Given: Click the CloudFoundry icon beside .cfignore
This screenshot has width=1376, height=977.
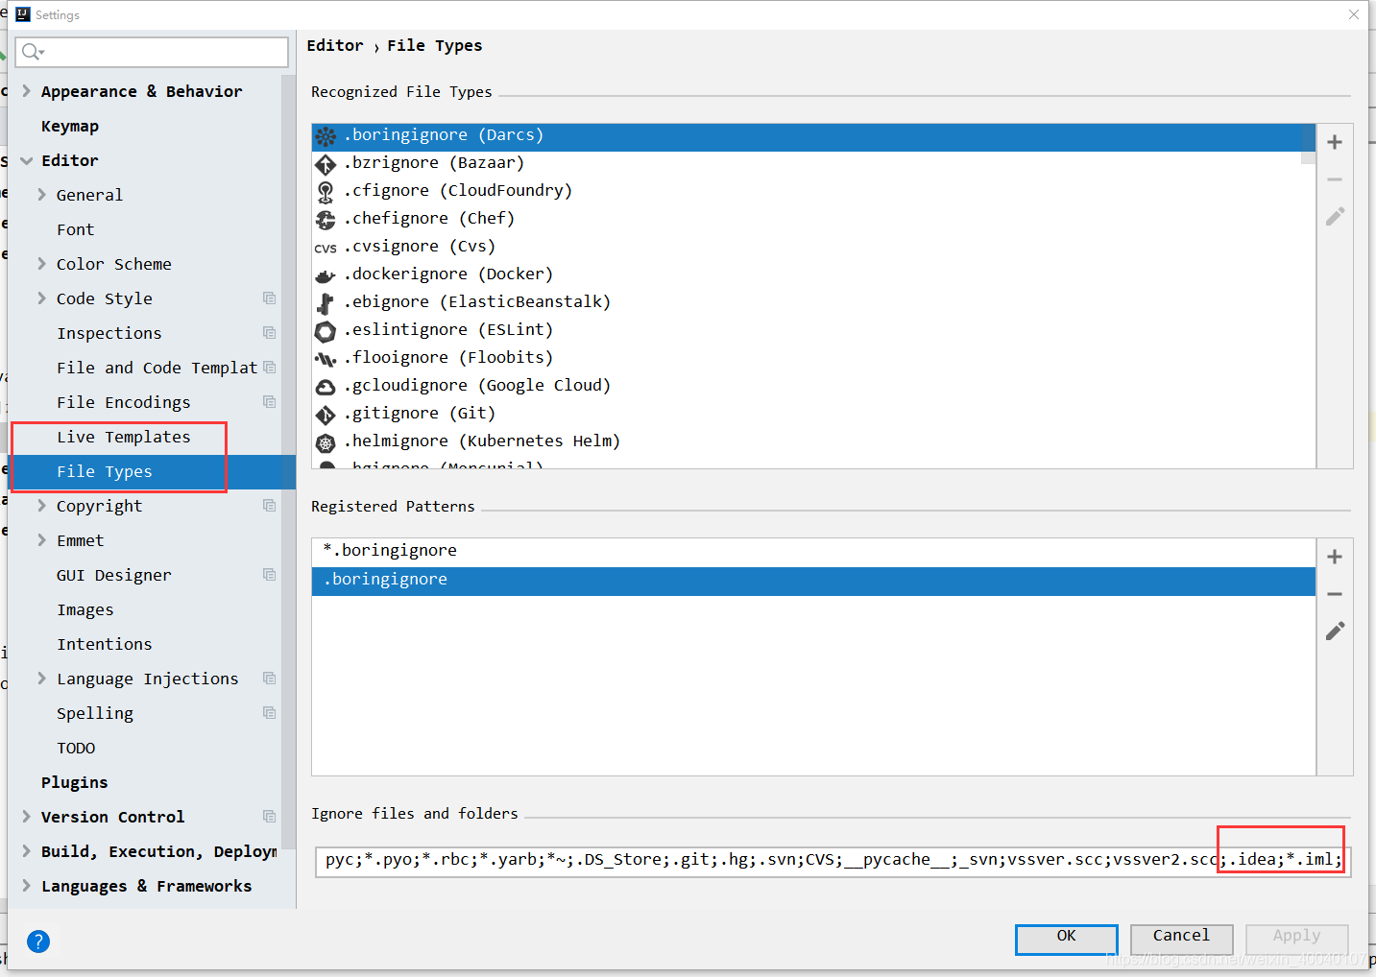Looking at the screenshot, I should pos(326,192).
